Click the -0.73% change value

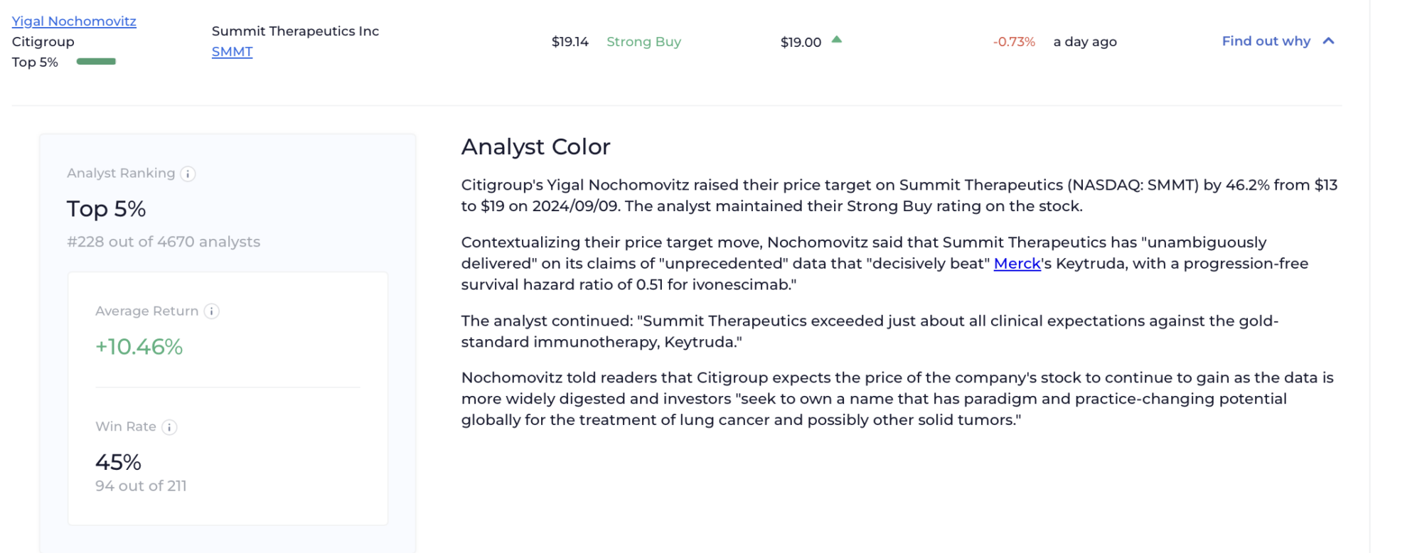(1014, 42)
